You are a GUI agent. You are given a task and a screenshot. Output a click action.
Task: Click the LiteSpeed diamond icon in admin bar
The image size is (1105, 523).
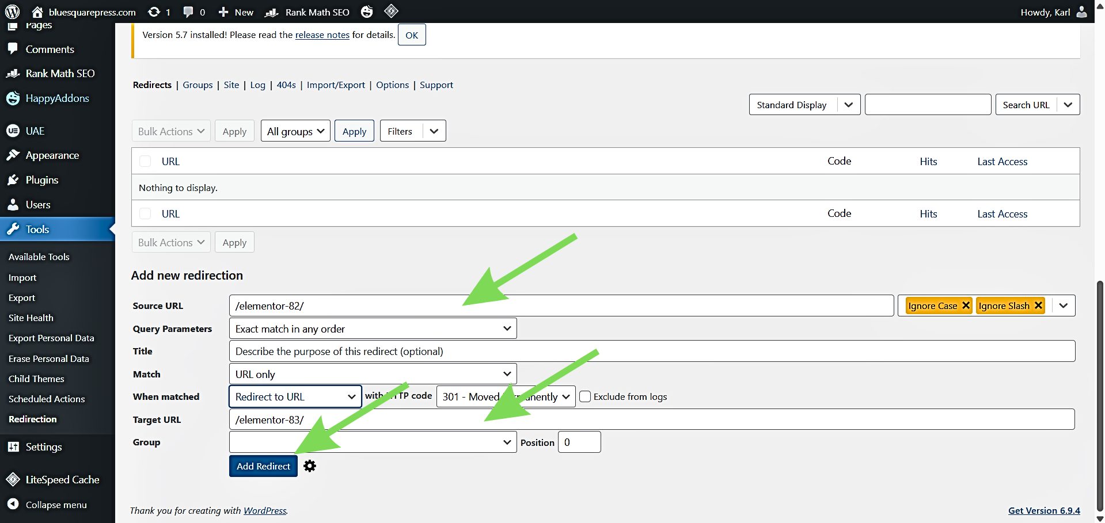(x=391, y=11)
